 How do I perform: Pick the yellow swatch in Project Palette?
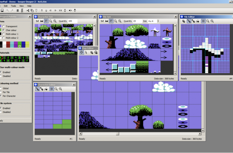point(27,44)
